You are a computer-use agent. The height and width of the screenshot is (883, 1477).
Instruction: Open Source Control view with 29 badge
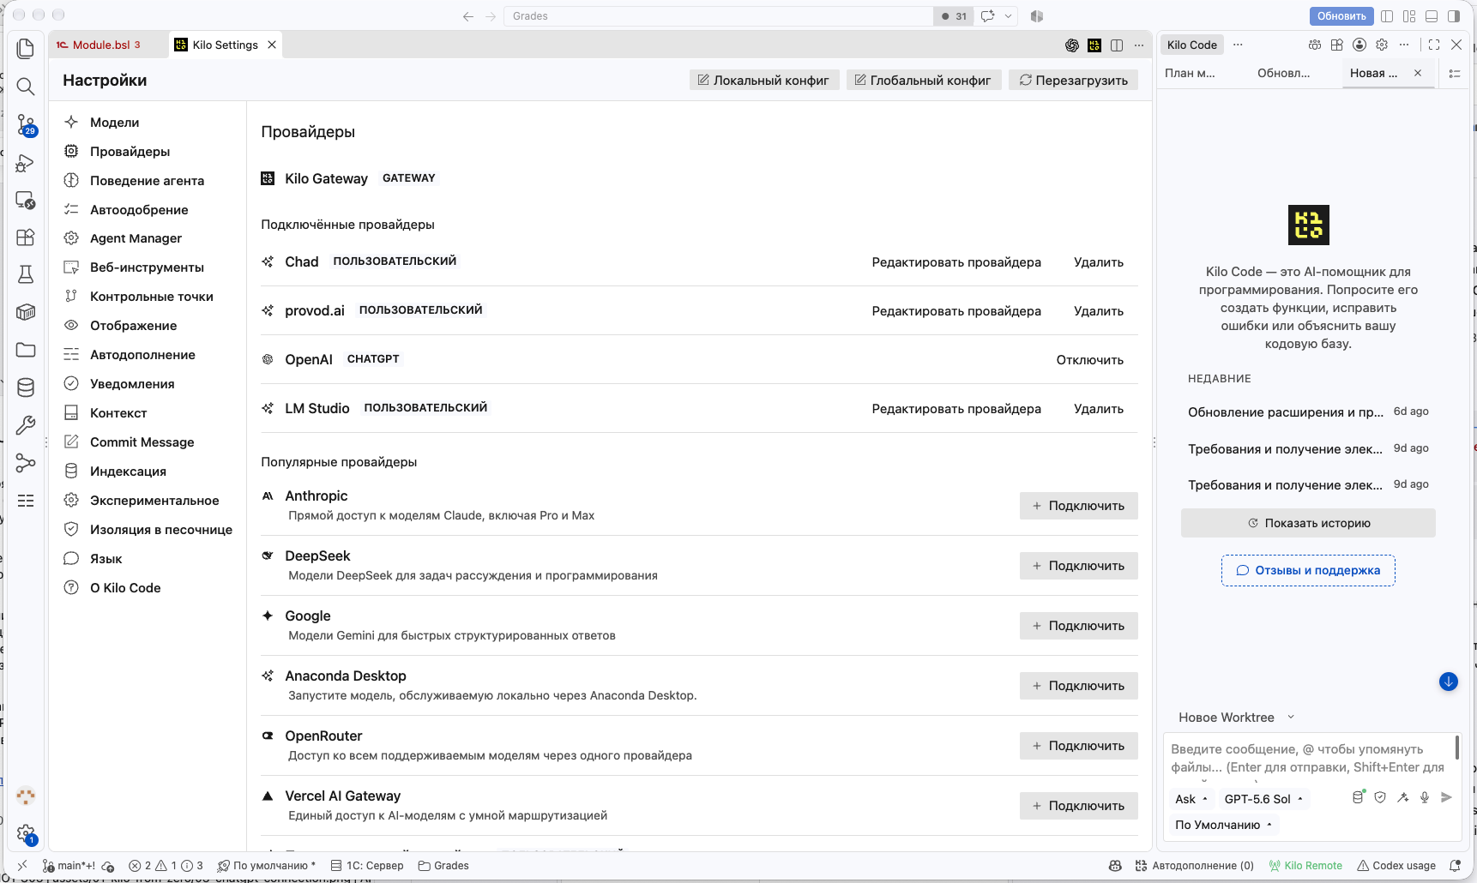[26, 125]
